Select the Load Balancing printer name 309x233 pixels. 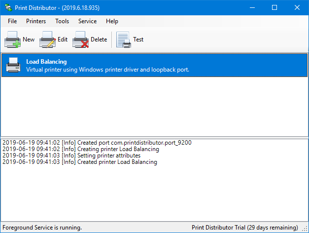point(46,62)
